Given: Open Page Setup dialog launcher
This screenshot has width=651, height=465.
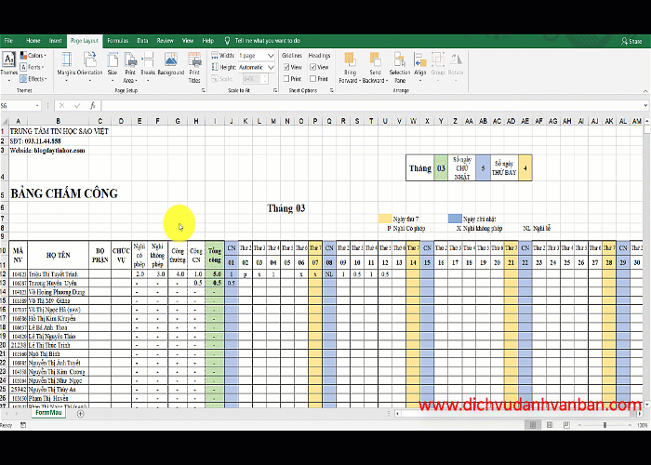Looking at the screenshot, I should click(x=203, y=90).
